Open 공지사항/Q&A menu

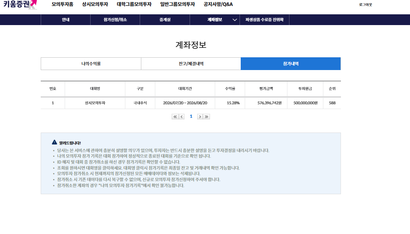218,4
